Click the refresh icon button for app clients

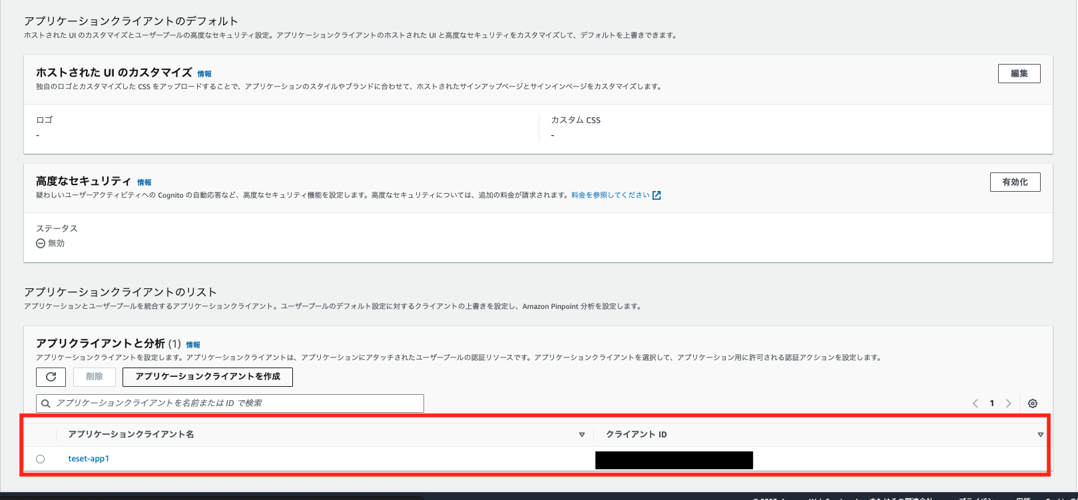point(51,377)
